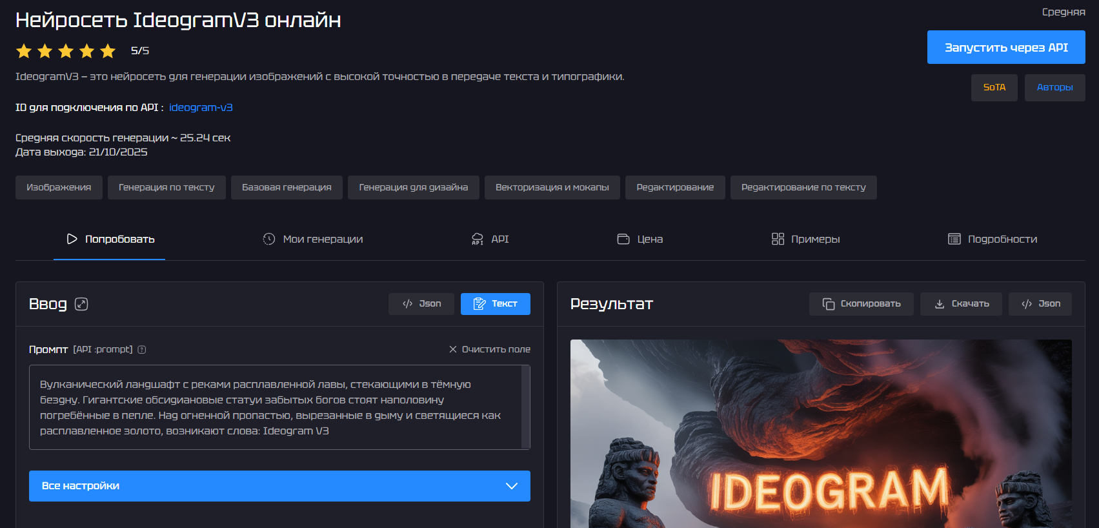The image size is (1099, 528).
Task: Click the help icon beside the Промпт label
Action: coord(142,350)
